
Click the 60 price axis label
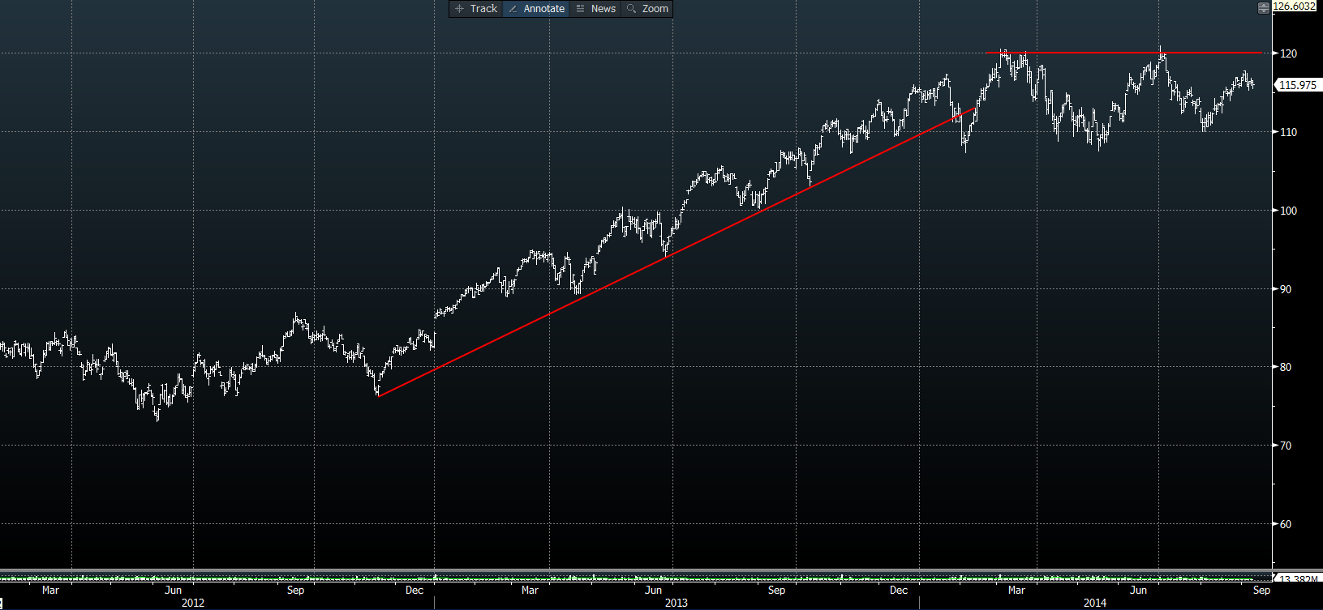point(1286,524)
